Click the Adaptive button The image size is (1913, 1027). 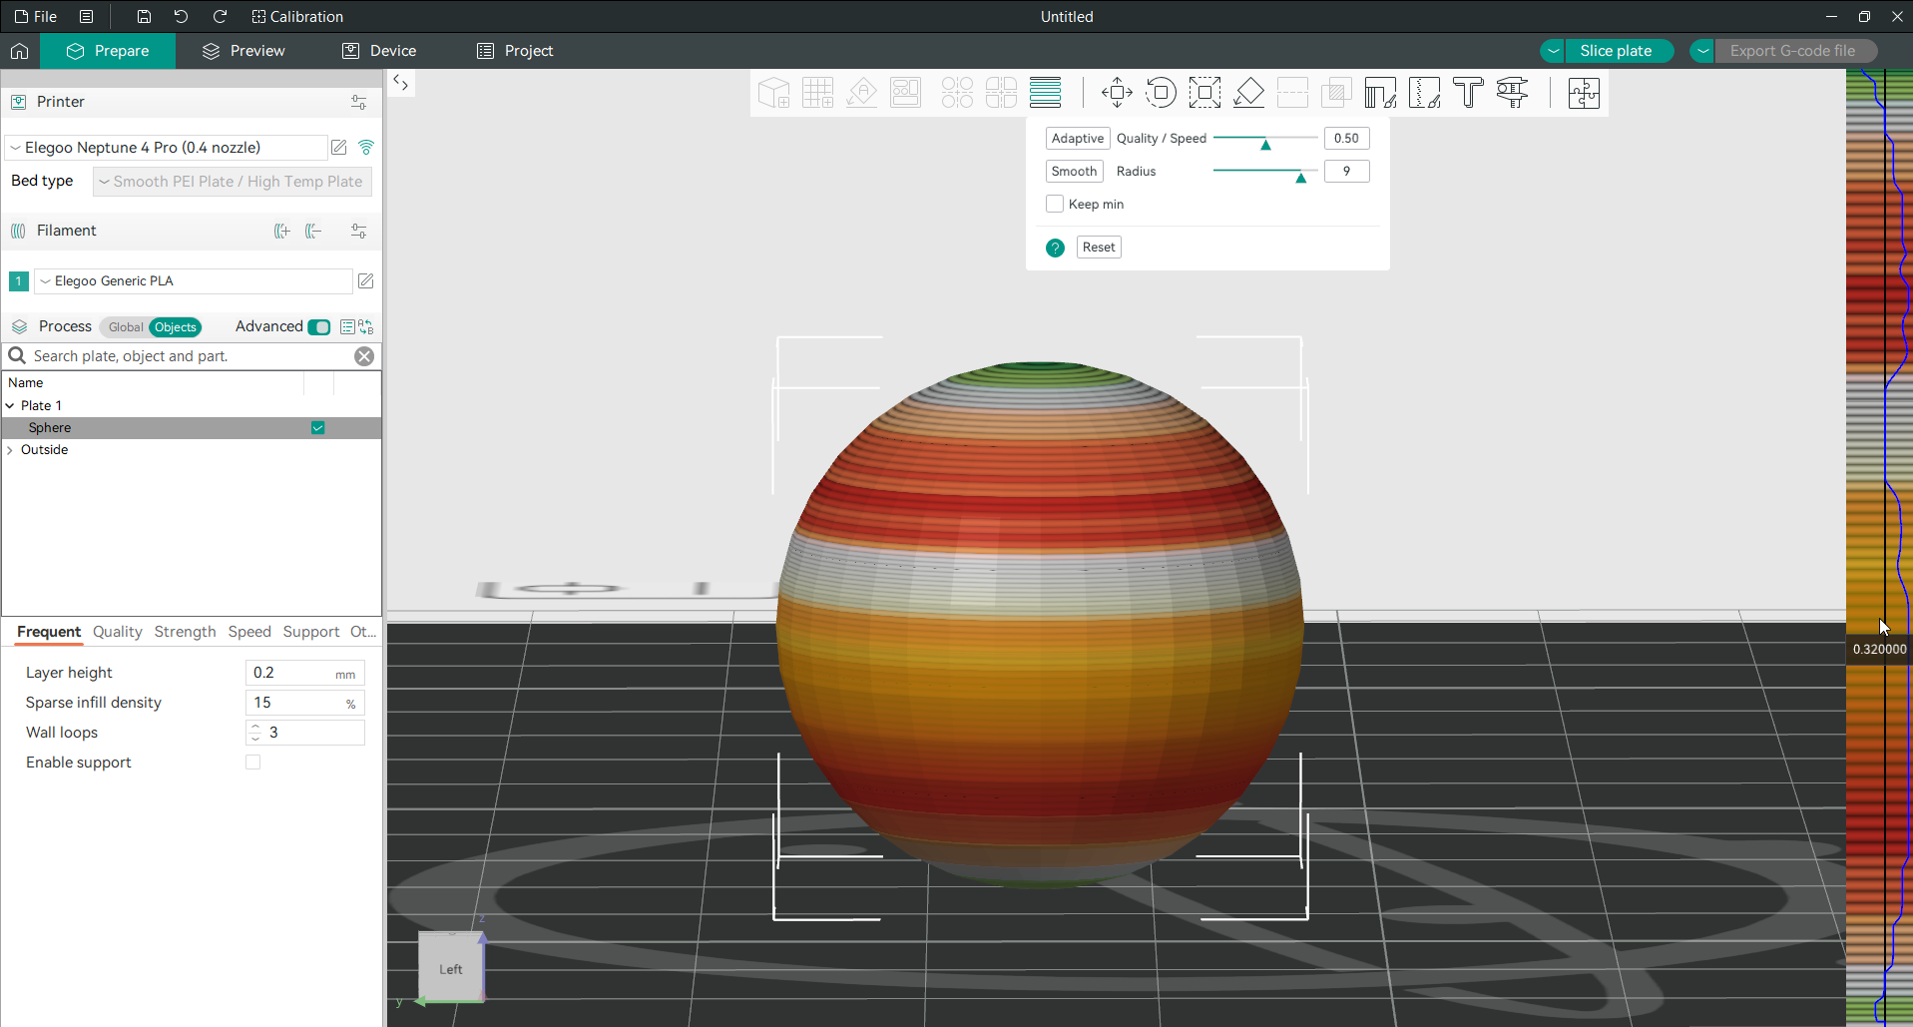[1078, 139]
